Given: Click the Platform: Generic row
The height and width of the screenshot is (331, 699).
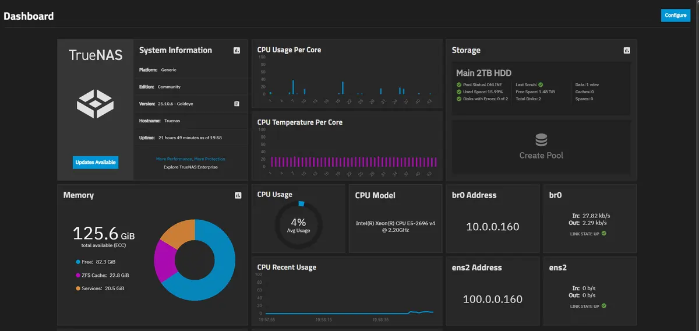Looking at the screenshot, I should (x=190, y=70).
